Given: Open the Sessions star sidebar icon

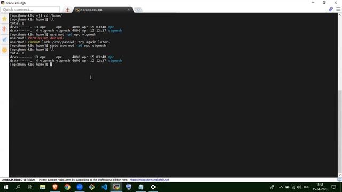Looking at the screenshot, I should click(x=4, y=19).
